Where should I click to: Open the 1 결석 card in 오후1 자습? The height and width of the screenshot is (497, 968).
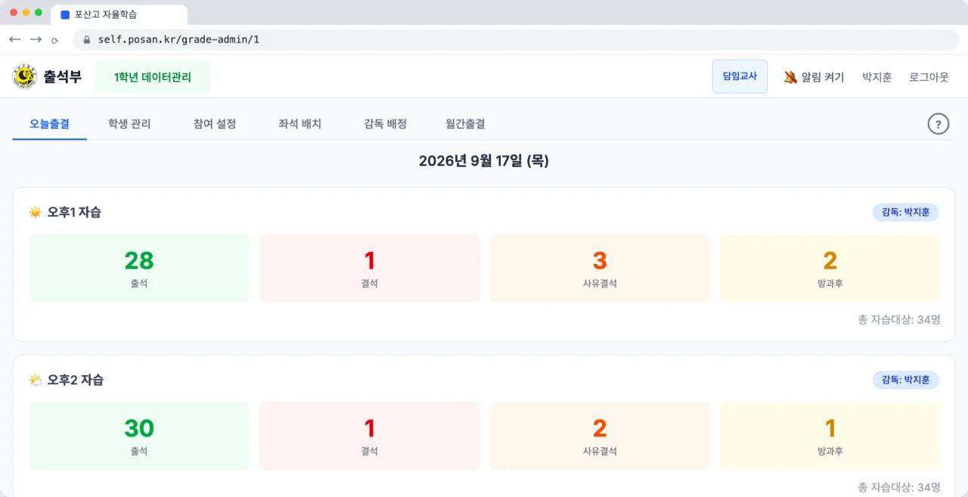[x=370, y=269]
